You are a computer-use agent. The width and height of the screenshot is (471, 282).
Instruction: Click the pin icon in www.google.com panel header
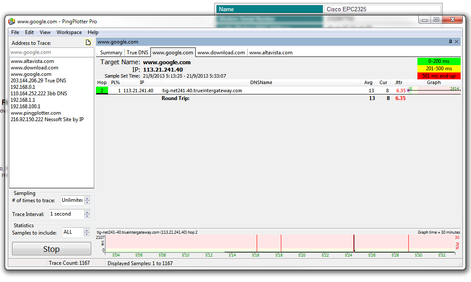pos(450,42)
